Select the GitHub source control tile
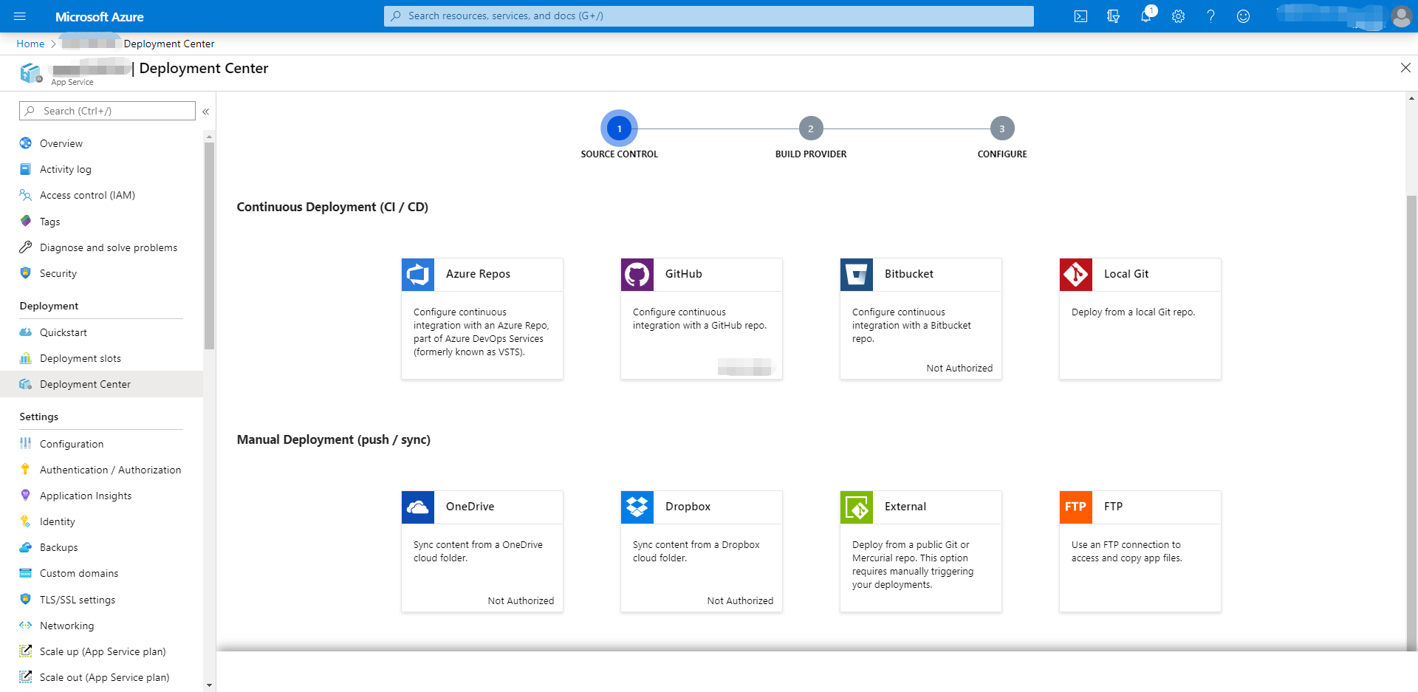Image resolution: width=1418 pixels, height=692 pixels. (701, 318)
